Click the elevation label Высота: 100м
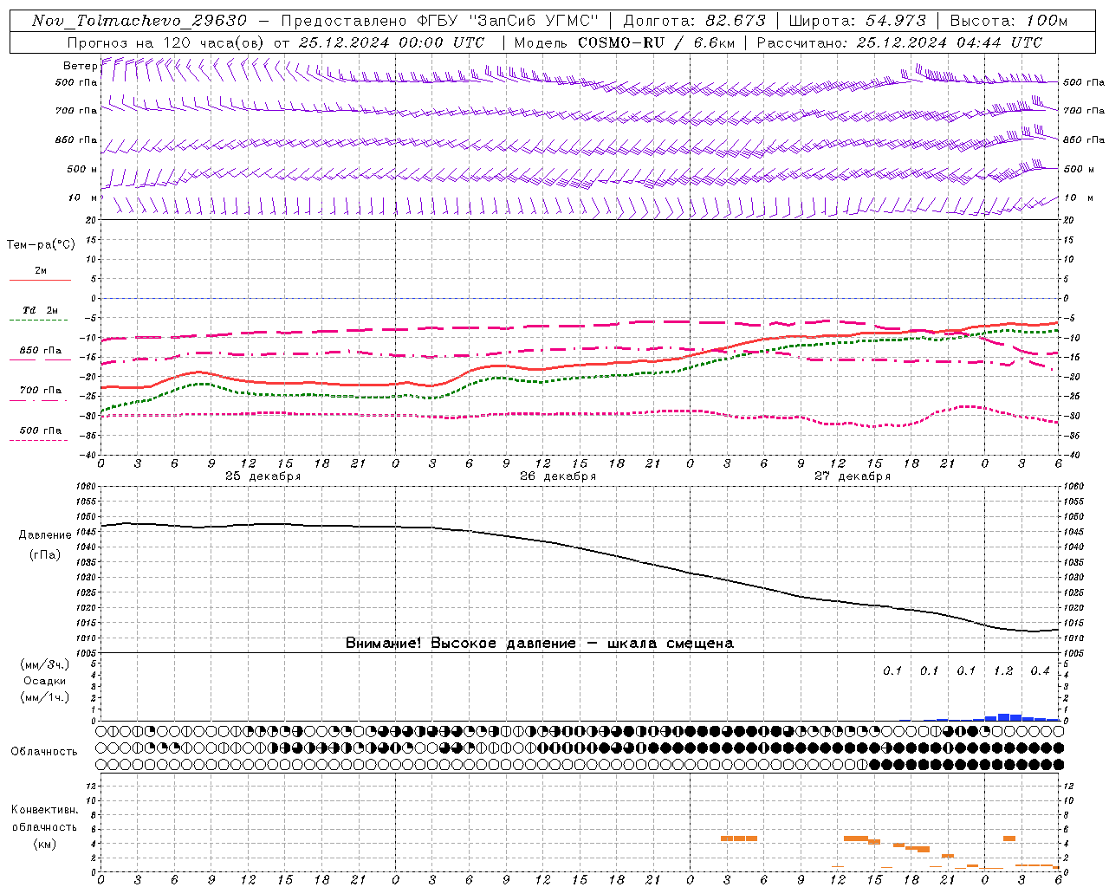 click(1008, 21)
